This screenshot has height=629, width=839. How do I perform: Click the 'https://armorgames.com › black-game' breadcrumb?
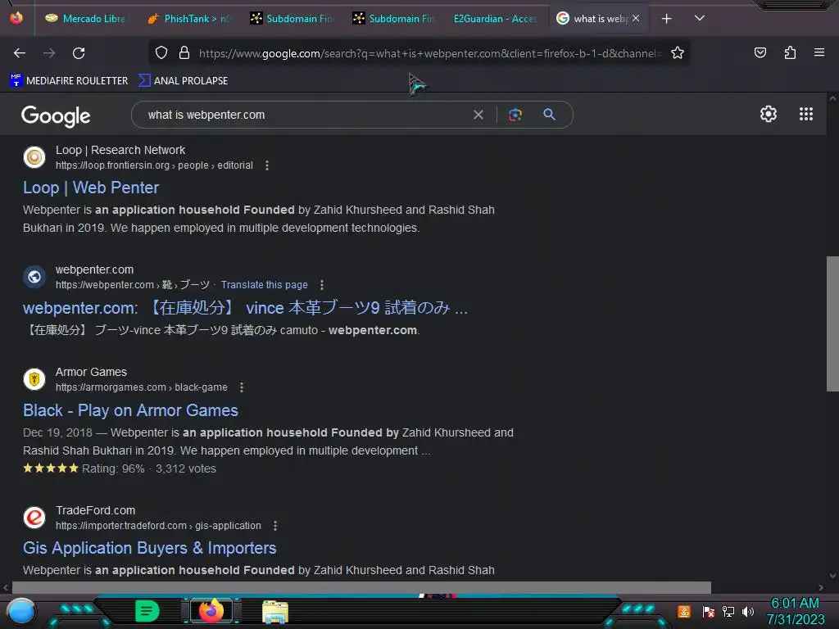[141, 387]
